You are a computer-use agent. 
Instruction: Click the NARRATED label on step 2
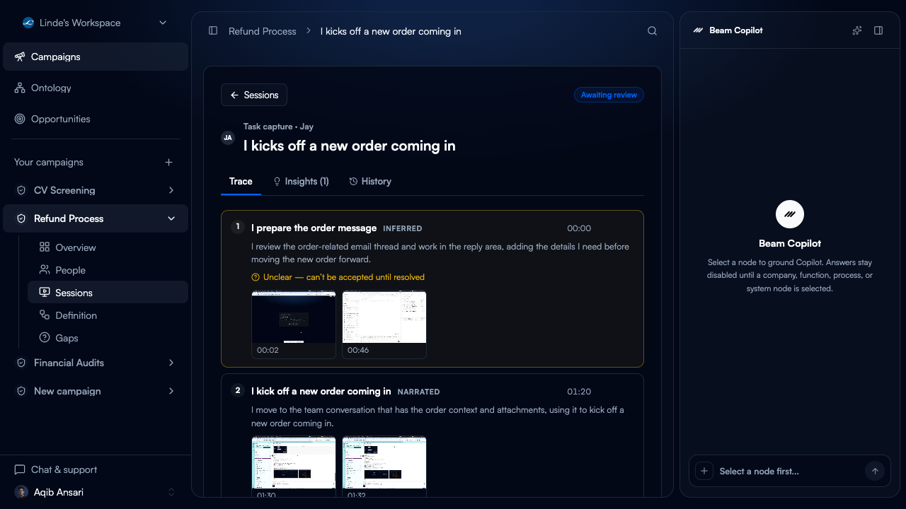[418, 392]
